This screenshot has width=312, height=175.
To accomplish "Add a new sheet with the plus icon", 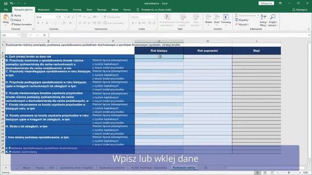I will tap(206, 168).
